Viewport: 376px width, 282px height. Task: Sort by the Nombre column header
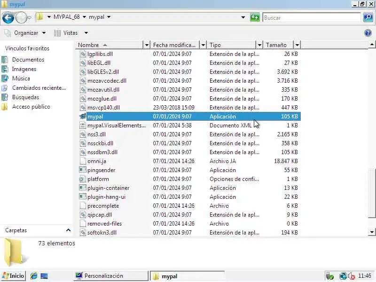pos(110,45)
